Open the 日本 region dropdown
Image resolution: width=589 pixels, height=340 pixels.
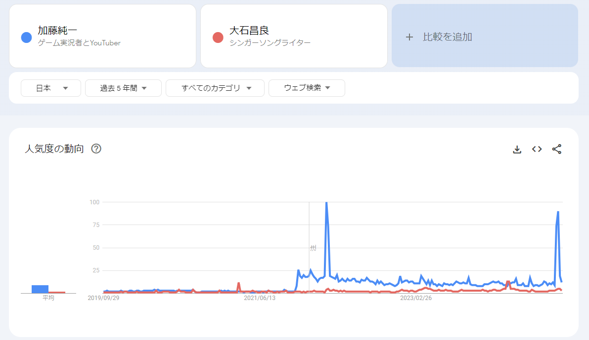[50, 88]
